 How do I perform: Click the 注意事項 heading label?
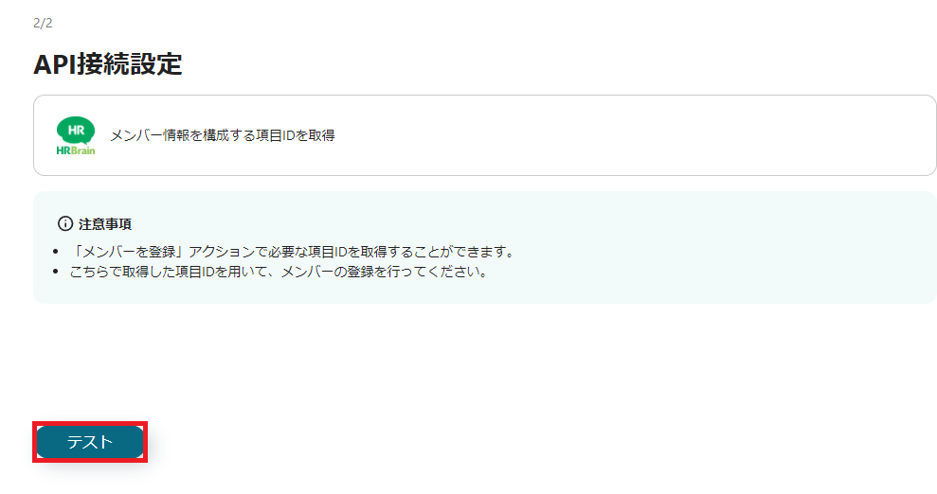pyautogui.click(x=104, y=224)
